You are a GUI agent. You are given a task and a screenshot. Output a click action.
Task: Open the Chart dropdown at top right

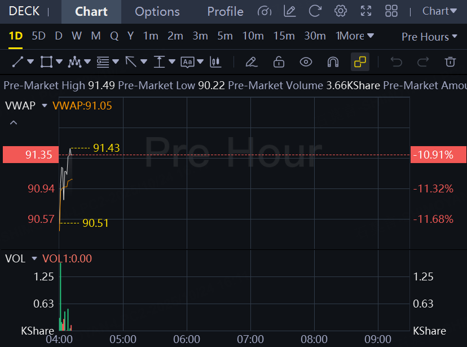(439, 11)
